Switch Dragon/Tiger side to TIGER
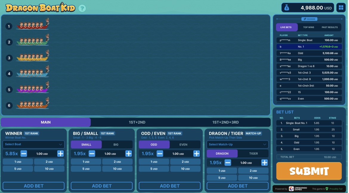Image resolution: width=349 pixels, height=193 pixels. pyautogui.click(x=253, y=154)
